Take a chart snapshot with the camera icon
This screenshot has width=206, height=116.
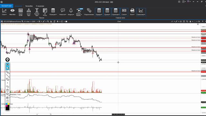click(181, 22)
